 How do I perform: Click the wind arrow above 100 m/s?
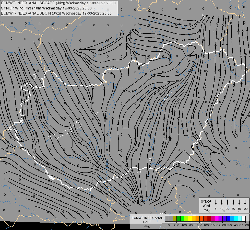(245, 202)
